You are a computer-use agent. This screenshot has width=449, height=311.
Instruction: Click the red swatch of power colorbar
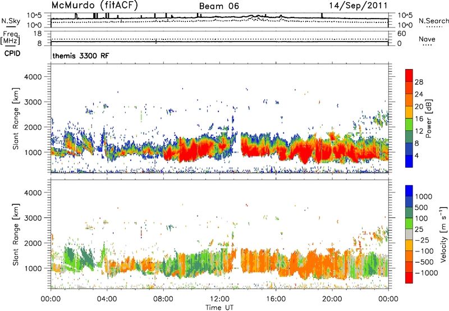409,76
